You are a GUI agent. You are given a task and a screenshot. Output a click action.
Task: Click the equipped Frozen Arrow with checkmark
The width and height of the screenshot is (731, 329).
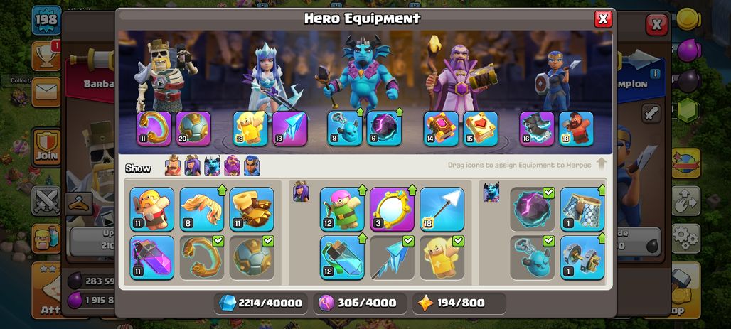(392, 258)
